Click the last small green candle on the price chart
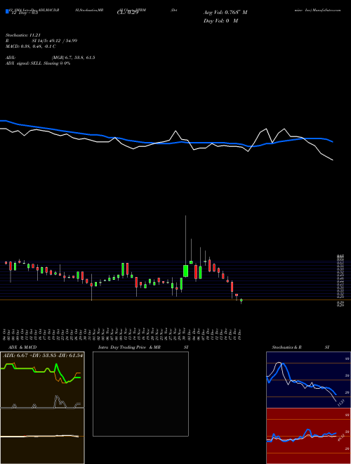This screenshot has width=351, height=464. 241,301
